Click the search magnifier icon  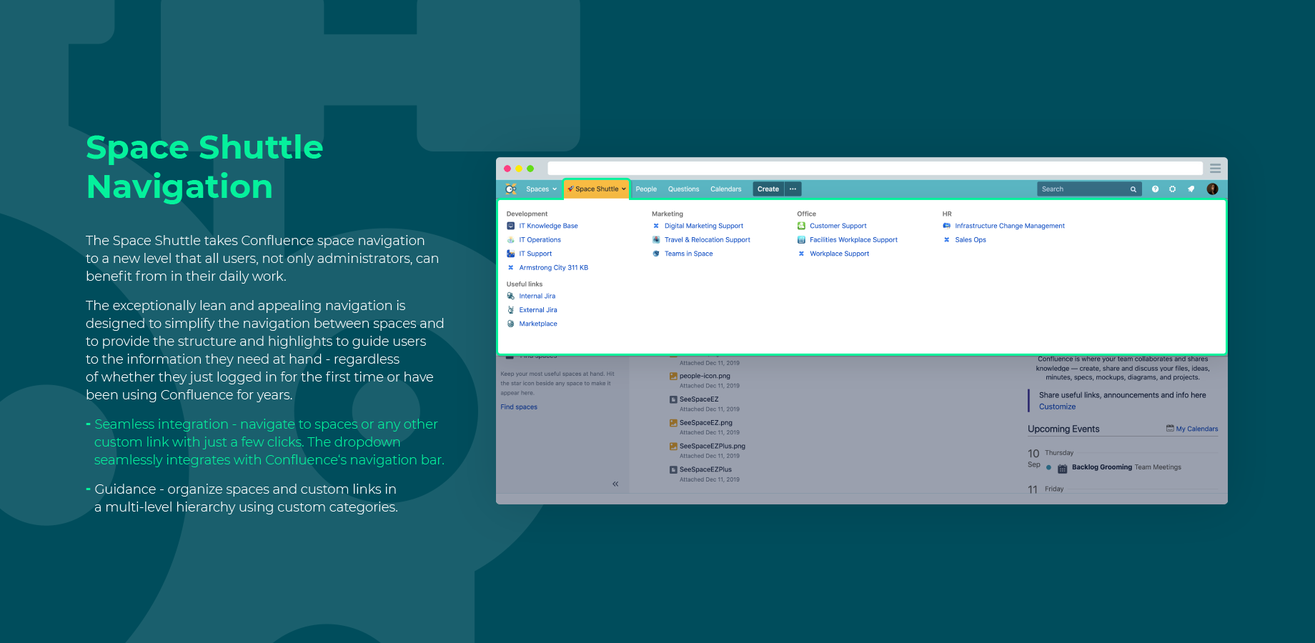1133,189
